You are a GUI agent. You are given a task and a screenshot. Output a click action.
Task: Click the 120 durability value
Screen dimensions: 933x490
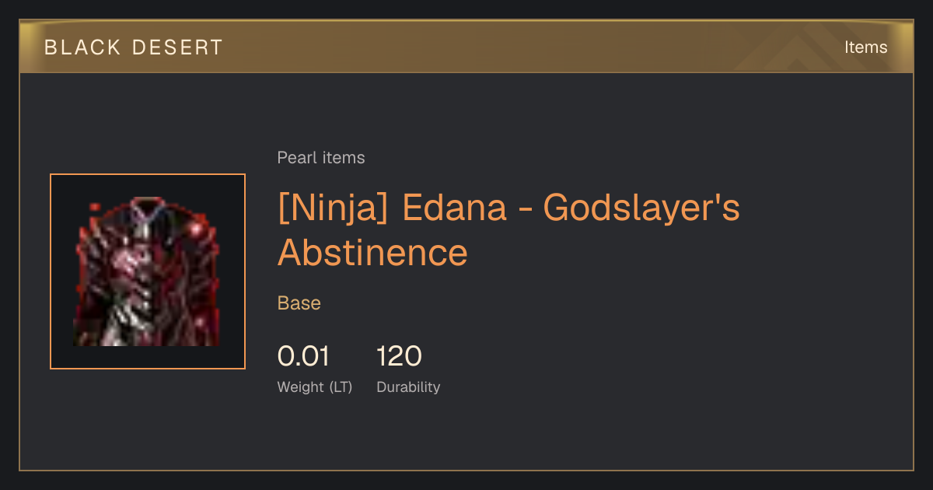[399, 357]
